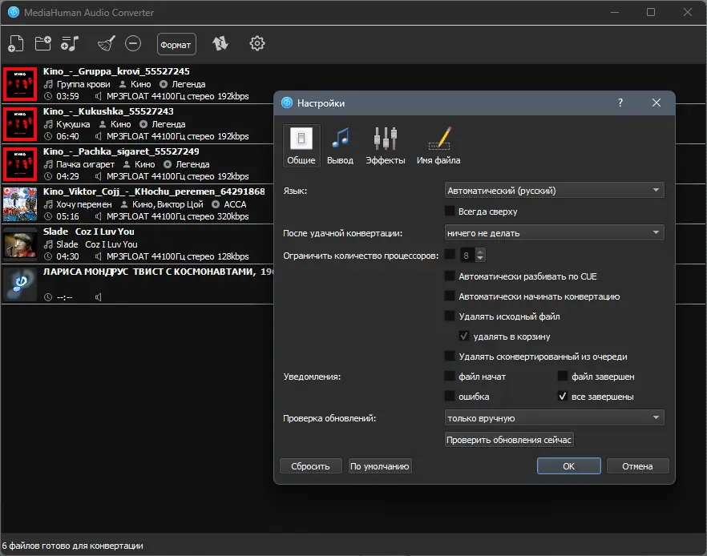
Task: Open settings via the gear icon
Action: coord(257,44)
